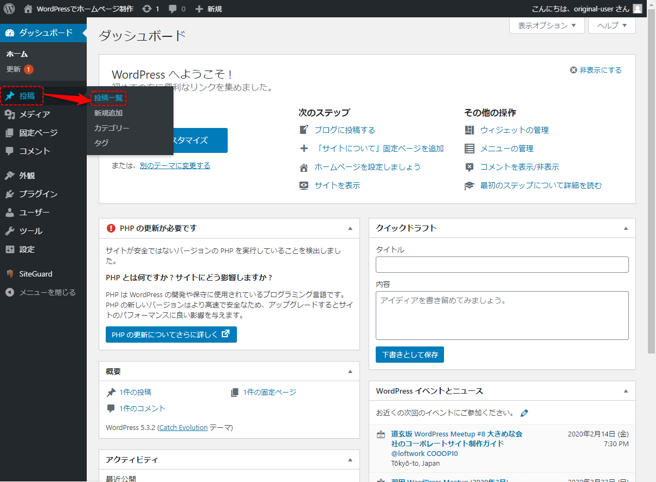
Task: Click the graduation cap icon beside 最初のステップ
Action: click(470, 185)
